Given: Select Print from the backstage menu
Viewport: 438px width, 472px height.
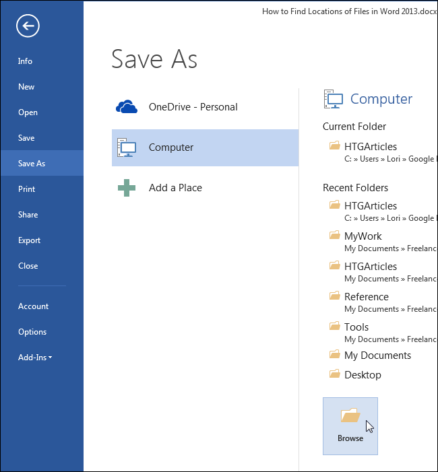Looking at the screenshot, I should [27, 189].
